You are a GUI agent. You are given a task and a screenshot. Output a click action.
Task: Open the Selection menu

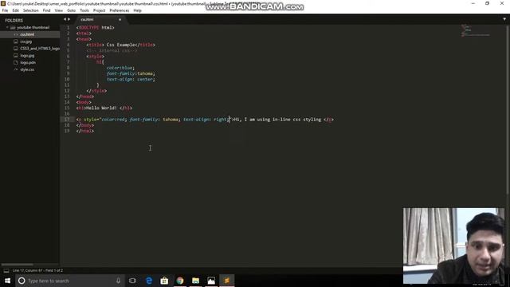30,10
